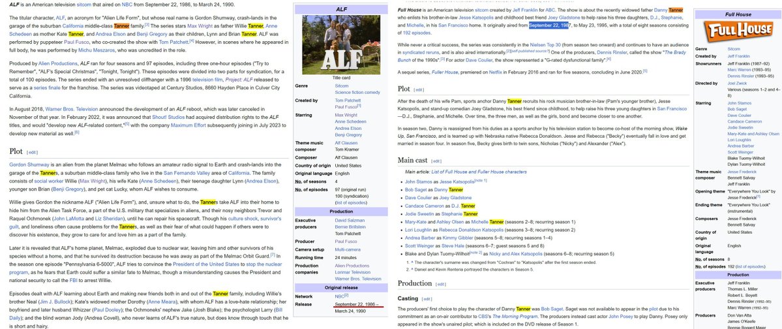
Task: Open the '192 episodes' link
Action: [416, 33]
